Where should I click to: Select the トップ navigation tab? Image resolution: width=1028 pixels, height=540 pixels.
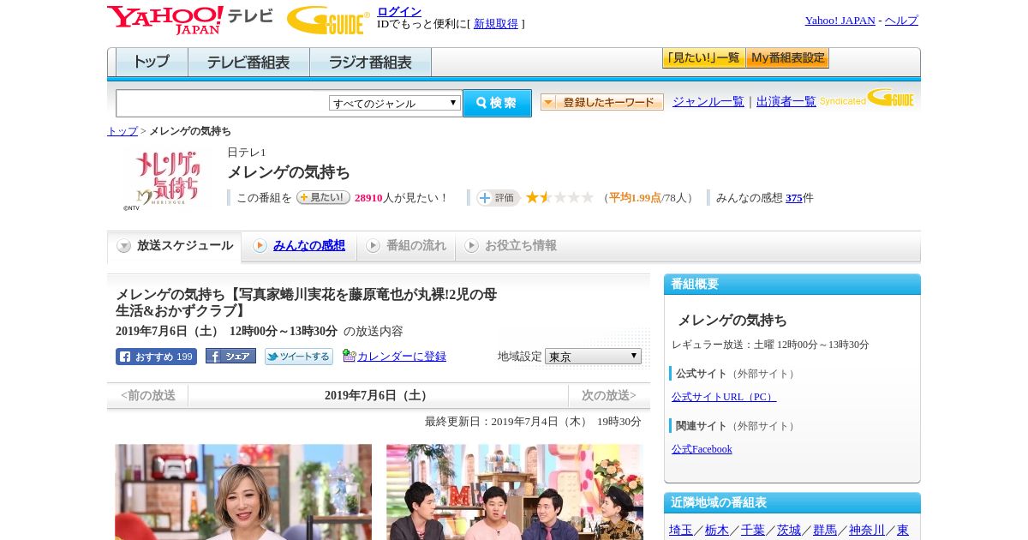pos(152,63)
